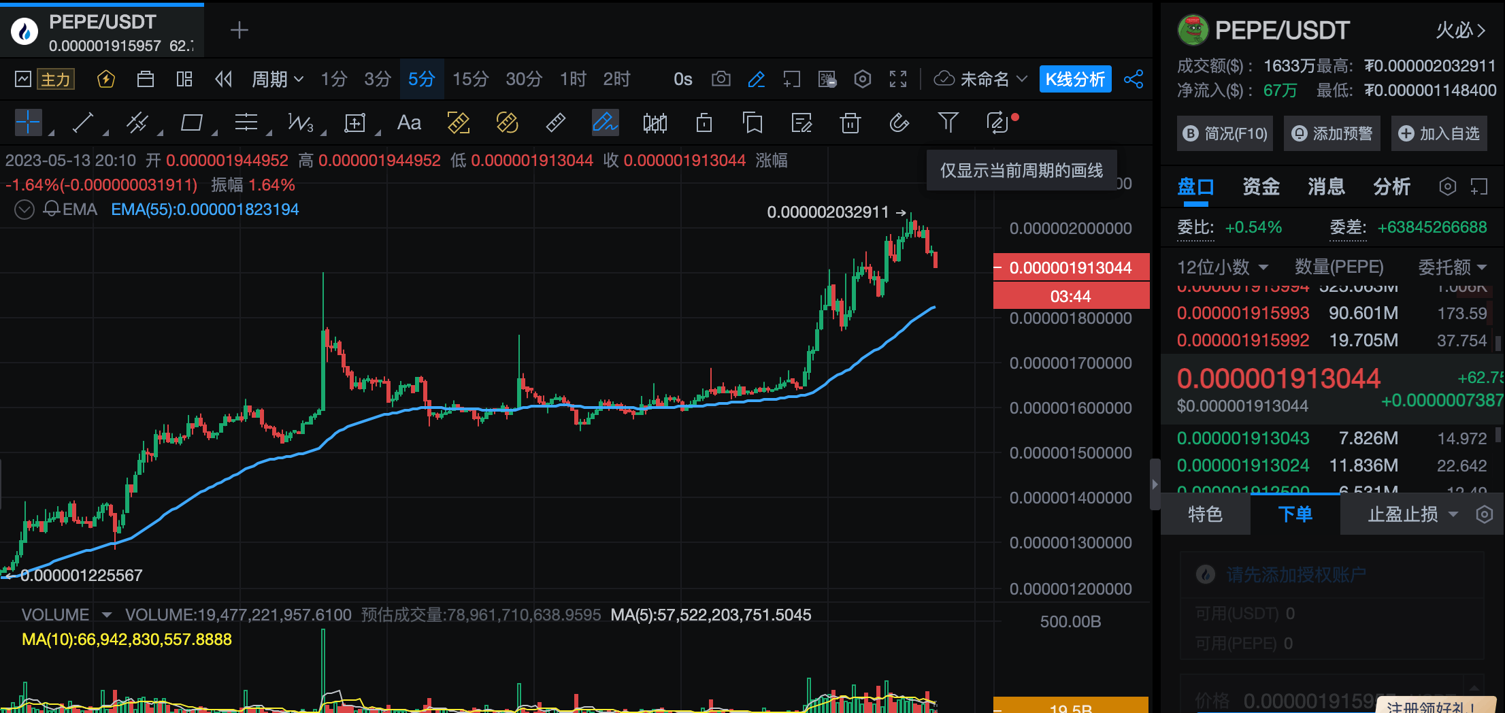Image resolution: width=1505 pixels, height=713 pixels.
Task: Click bid price 0.000001913024
Action: click(1243, 466)
